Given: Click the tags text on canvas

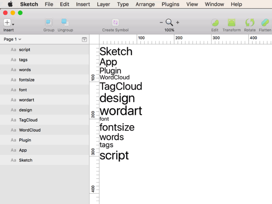Looking at the screenshot, I should [106, 145].
